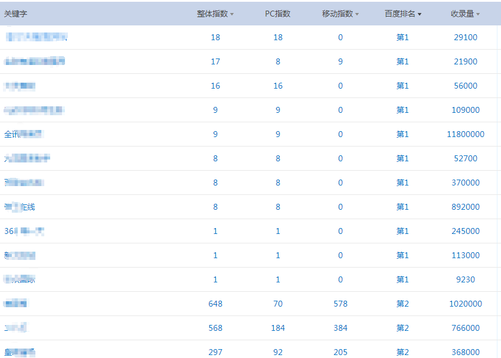Open the 11800000 indexed count link
This screenshot has height=358, width=501.
click(465, 134)
